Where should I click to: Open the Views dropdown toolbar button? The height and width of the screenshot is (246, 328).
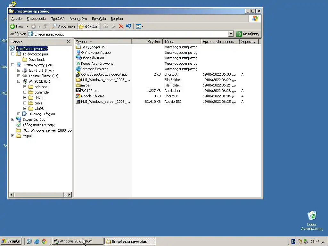click(x=140, y=26)
